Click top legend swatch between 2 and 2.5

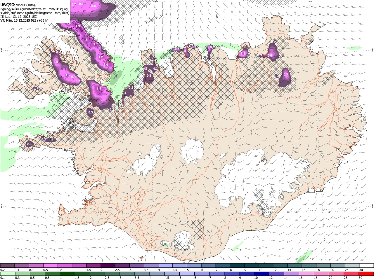click(108, 266)
